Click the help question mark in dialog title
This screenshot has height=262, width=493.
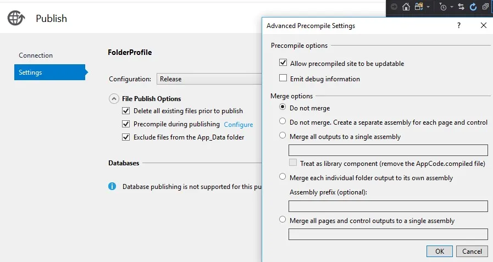click(458, 26)
